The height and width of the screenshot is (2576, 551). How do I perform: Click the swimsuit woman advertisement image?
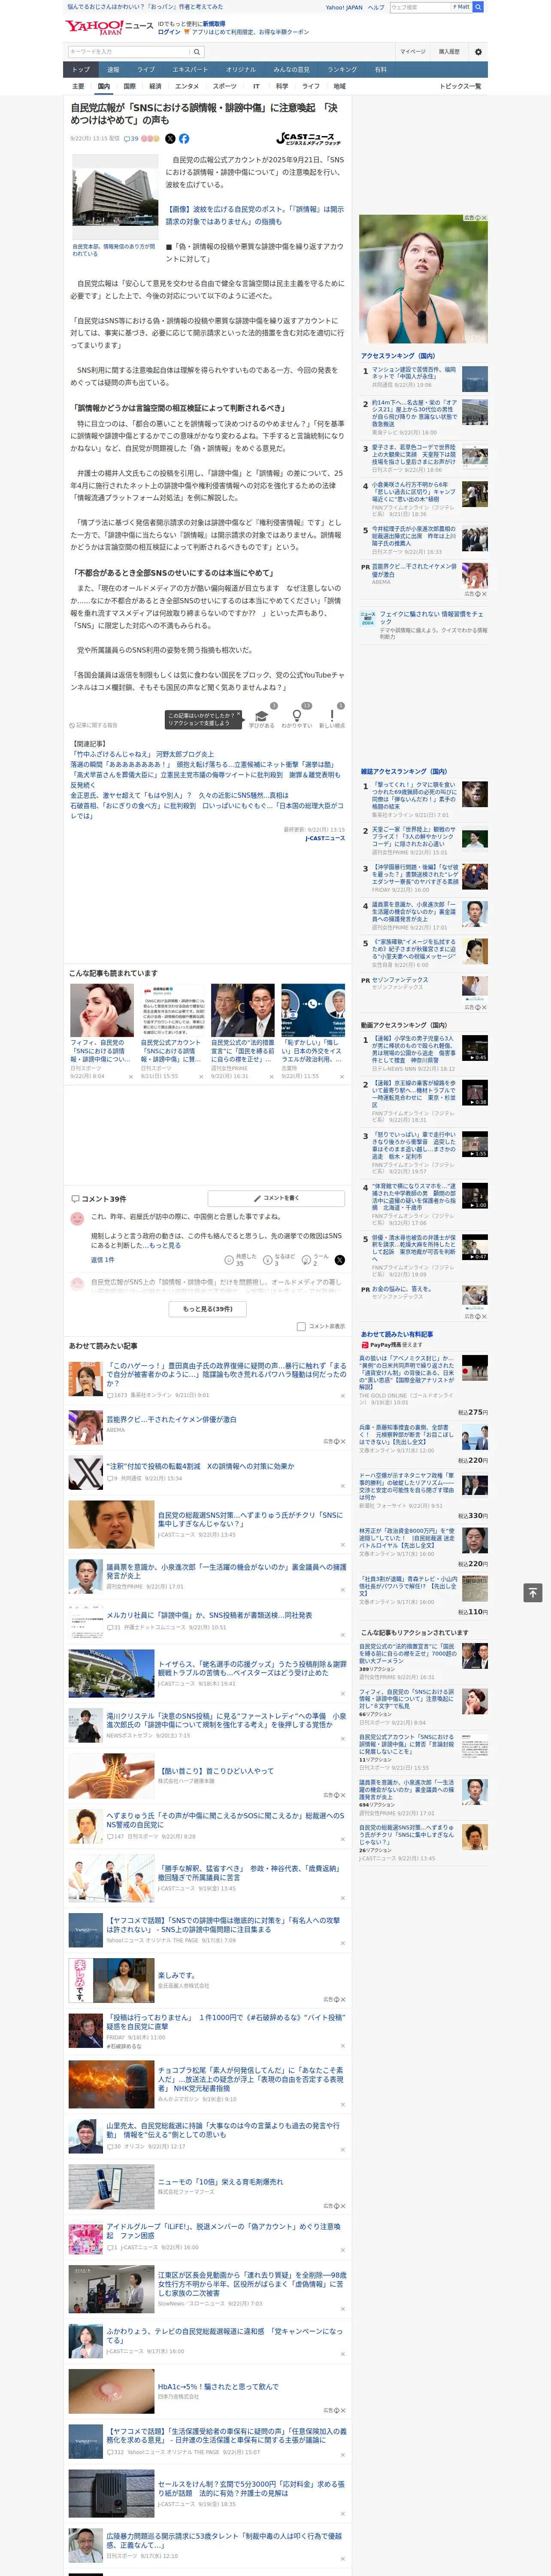pos(423,278)
